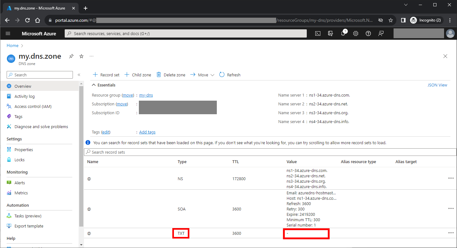Pin my.dns.zone to the dashboard
Screen dimensions: 457x248
pos(71,56)
